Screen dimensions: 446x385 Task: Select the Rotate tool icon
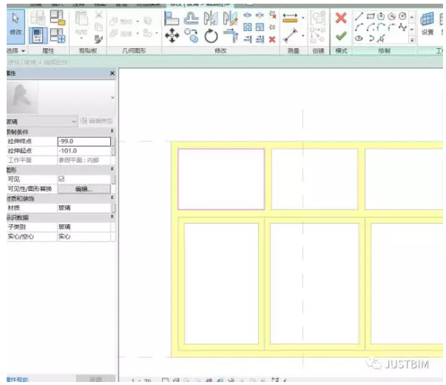click(211, 36)
